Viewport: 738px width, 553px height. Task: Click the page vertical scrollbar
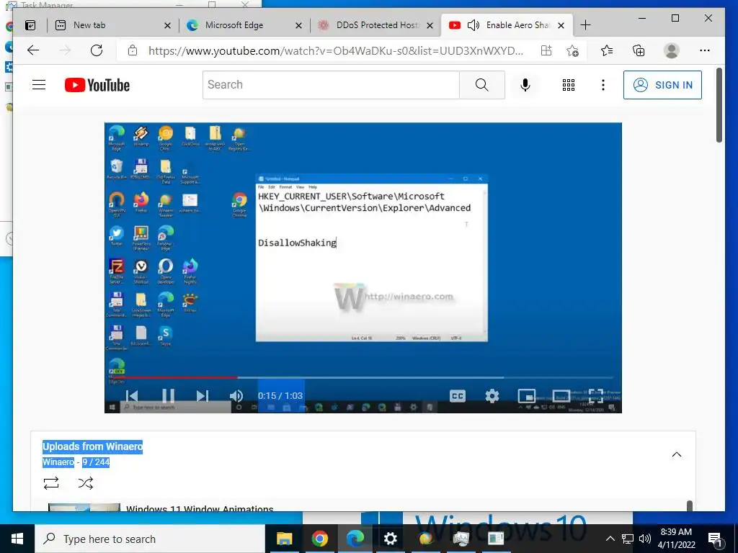click(719, 105)
